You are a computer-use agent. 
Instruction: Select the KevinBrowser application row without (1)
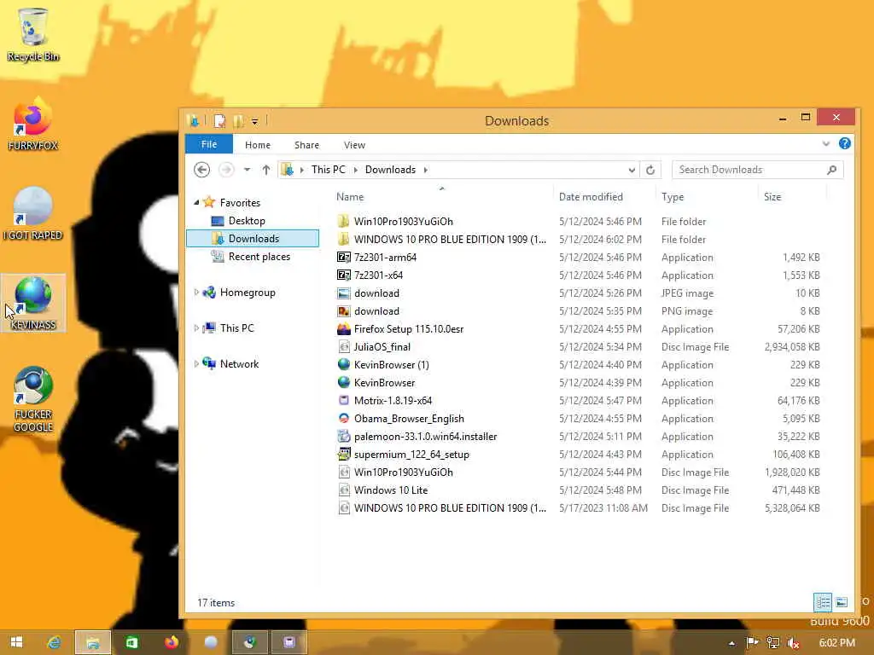580,383
